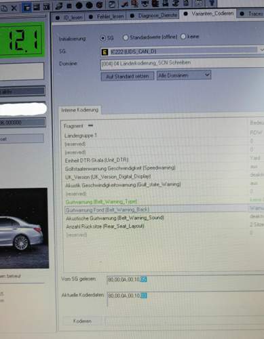Screen dimensions: 264x339
Task: Select the SG initialization radio button
Action: click(102, 38)
